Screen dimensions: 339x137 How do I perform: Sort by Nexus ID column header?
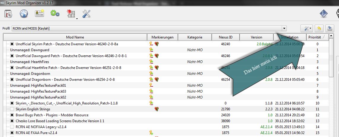(225, 37)
